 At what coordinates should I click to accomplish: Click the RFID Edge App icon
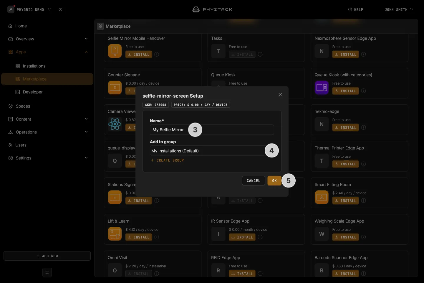tap(218, 270)
